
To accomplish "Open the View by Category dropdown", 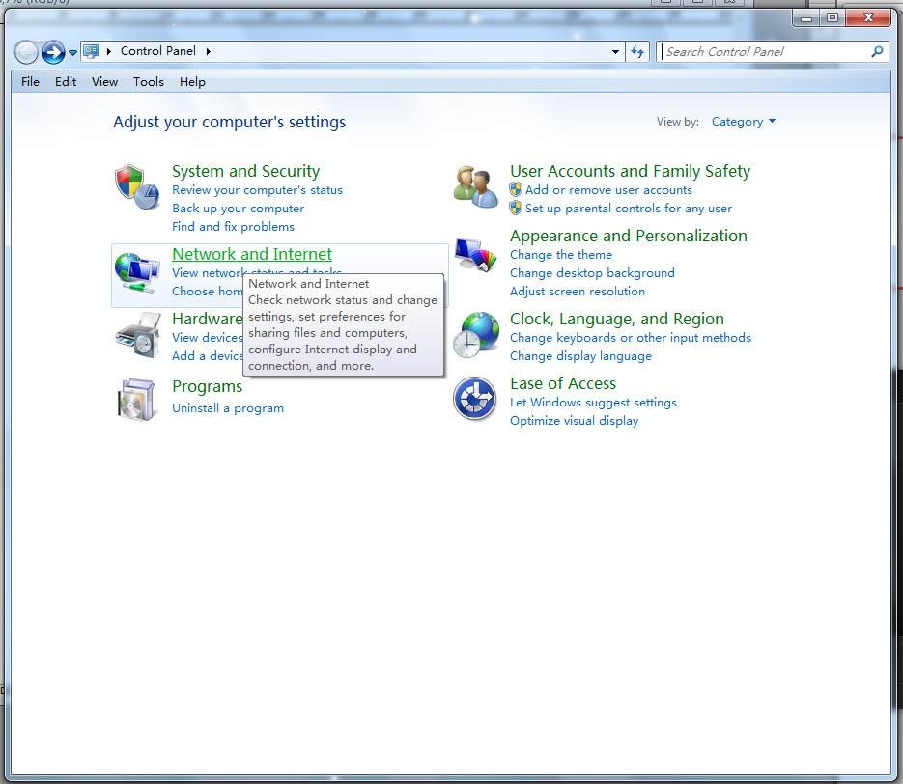I will click(743, 122).
